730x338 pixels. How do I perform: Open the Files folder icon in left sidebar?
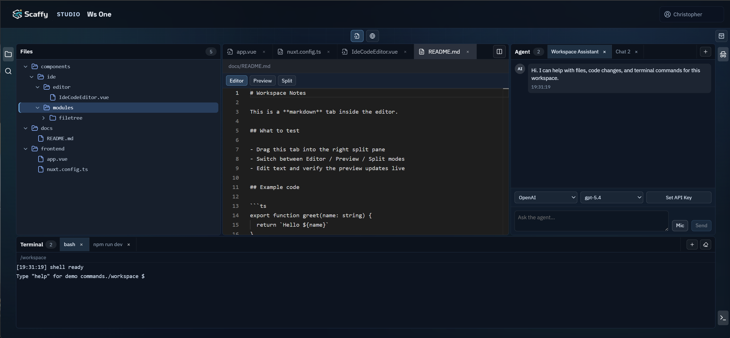point(8,54)
